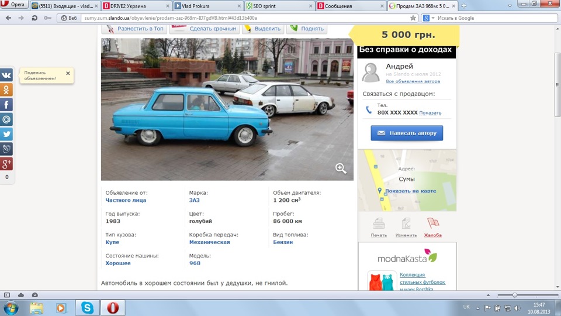This screenshot has width=561, height=316.
Task: Share the ad on Facebook
Action: coord(6,105)
